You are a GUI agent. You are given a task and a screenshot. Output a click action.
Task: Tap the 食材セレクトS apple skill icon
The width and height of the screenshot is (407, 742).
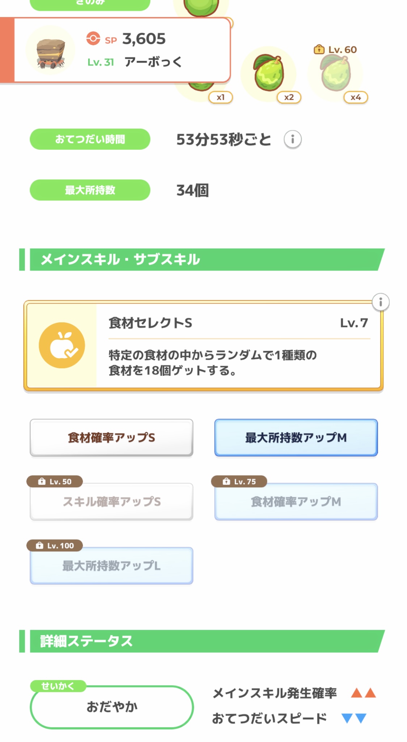click(x=62, y=345)
